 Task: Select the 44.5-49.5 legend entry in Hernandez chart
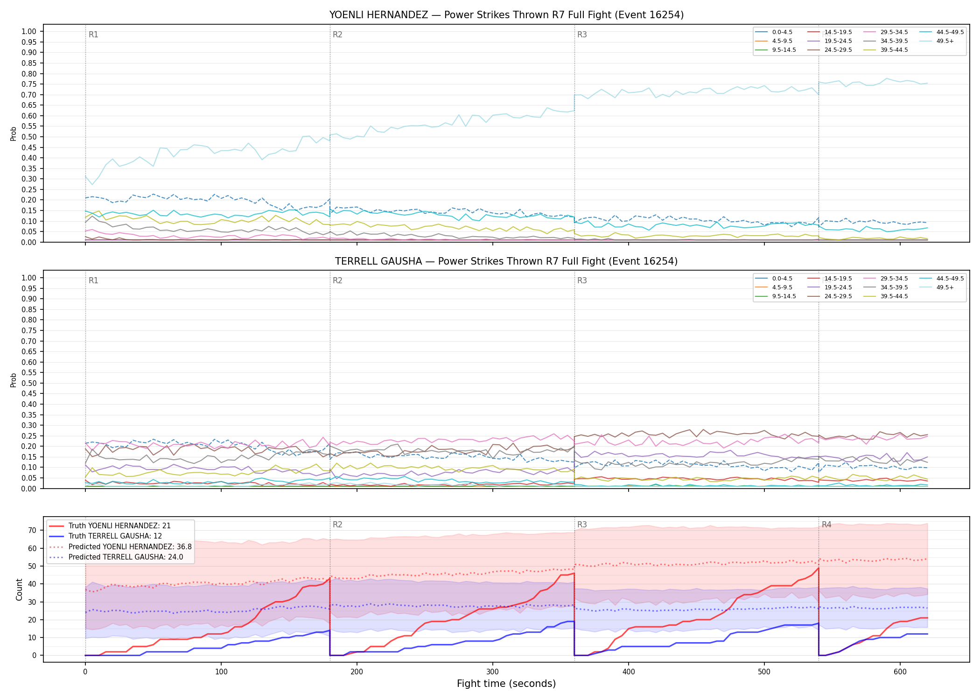942,32
